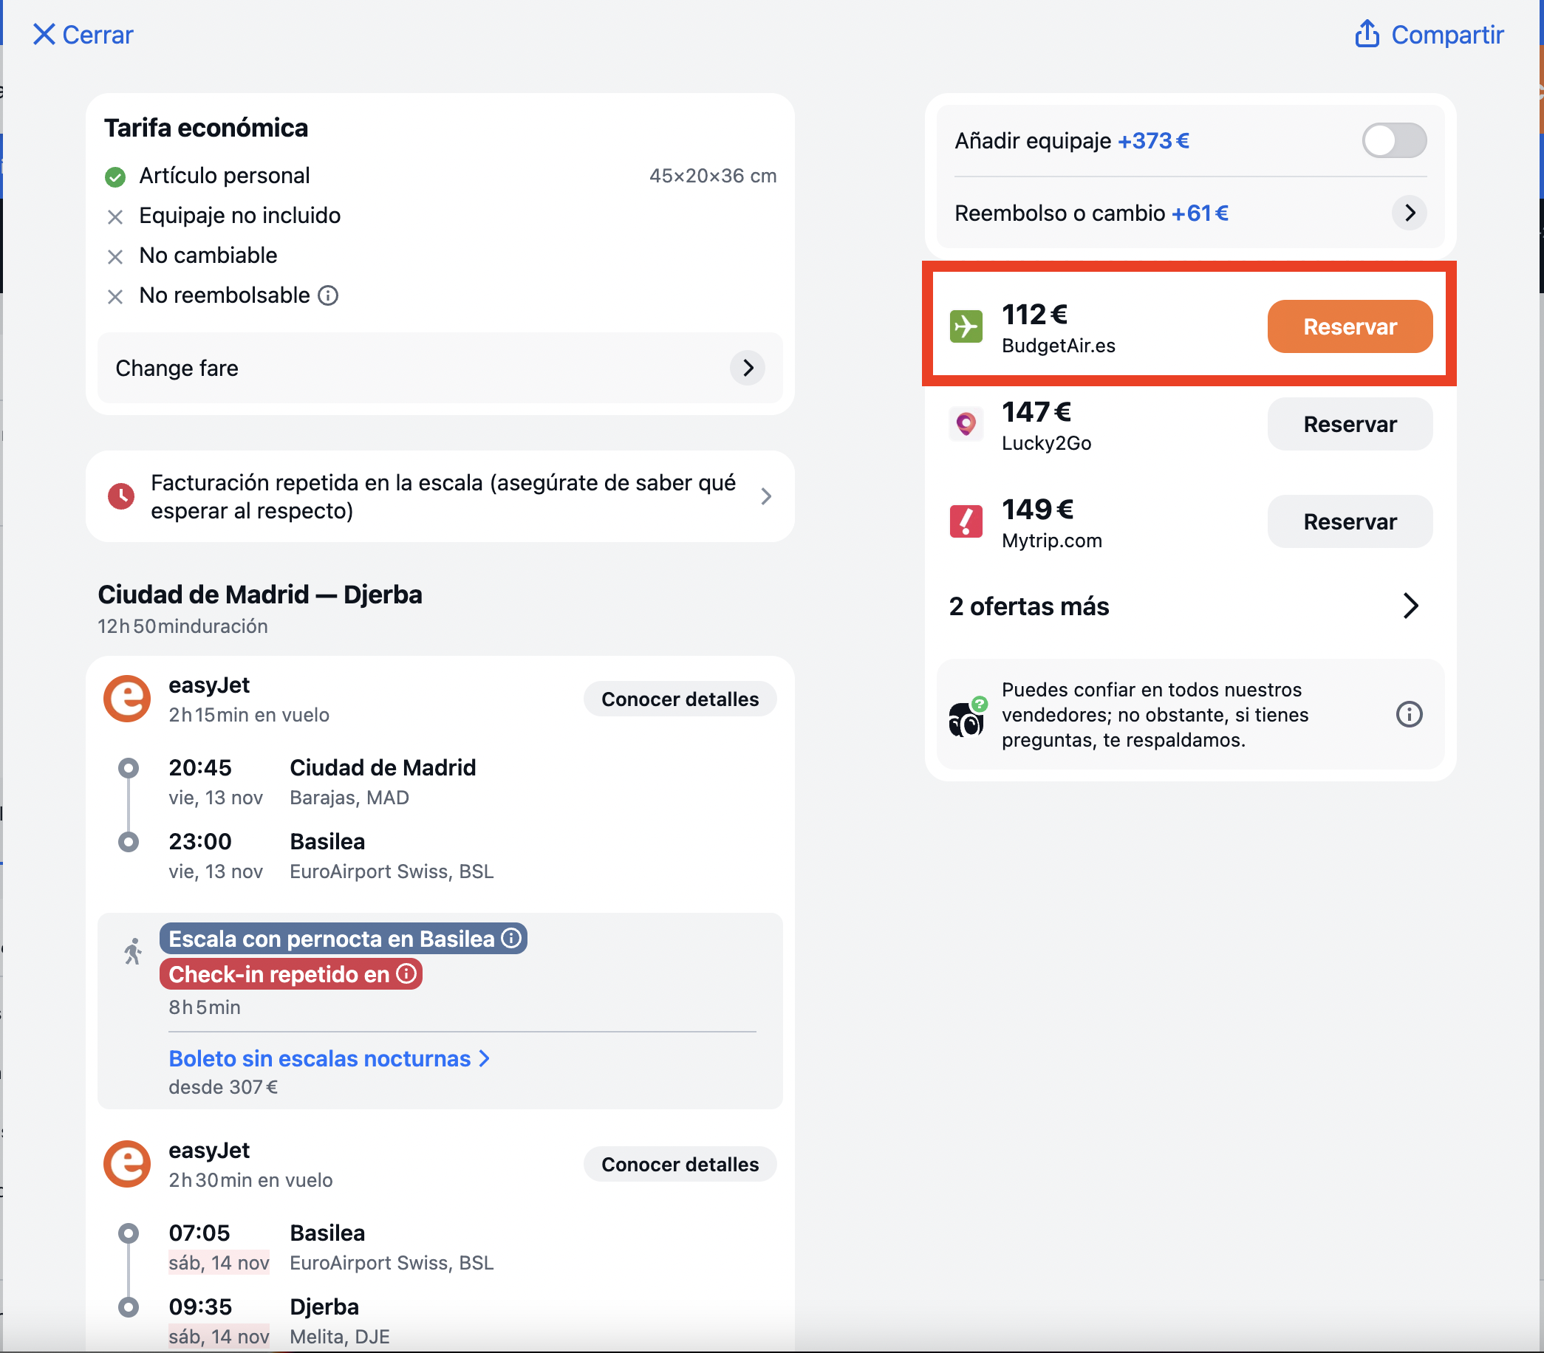Image resolution: width=1544 pixels, height=1353 pixels.
Task: Click info icon beside seller trust message
Action: pyautogui.click(x=1409, y=714)
